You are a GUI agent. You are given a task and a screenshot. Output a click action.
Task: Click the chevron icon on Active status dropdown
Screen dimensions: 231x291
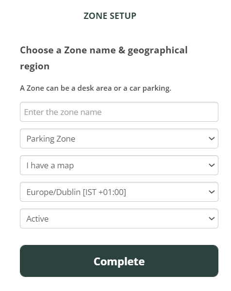(212, 218)
